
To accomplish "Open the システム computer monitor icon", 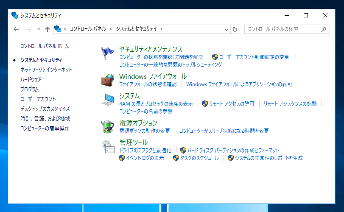I will click(107, 100).
